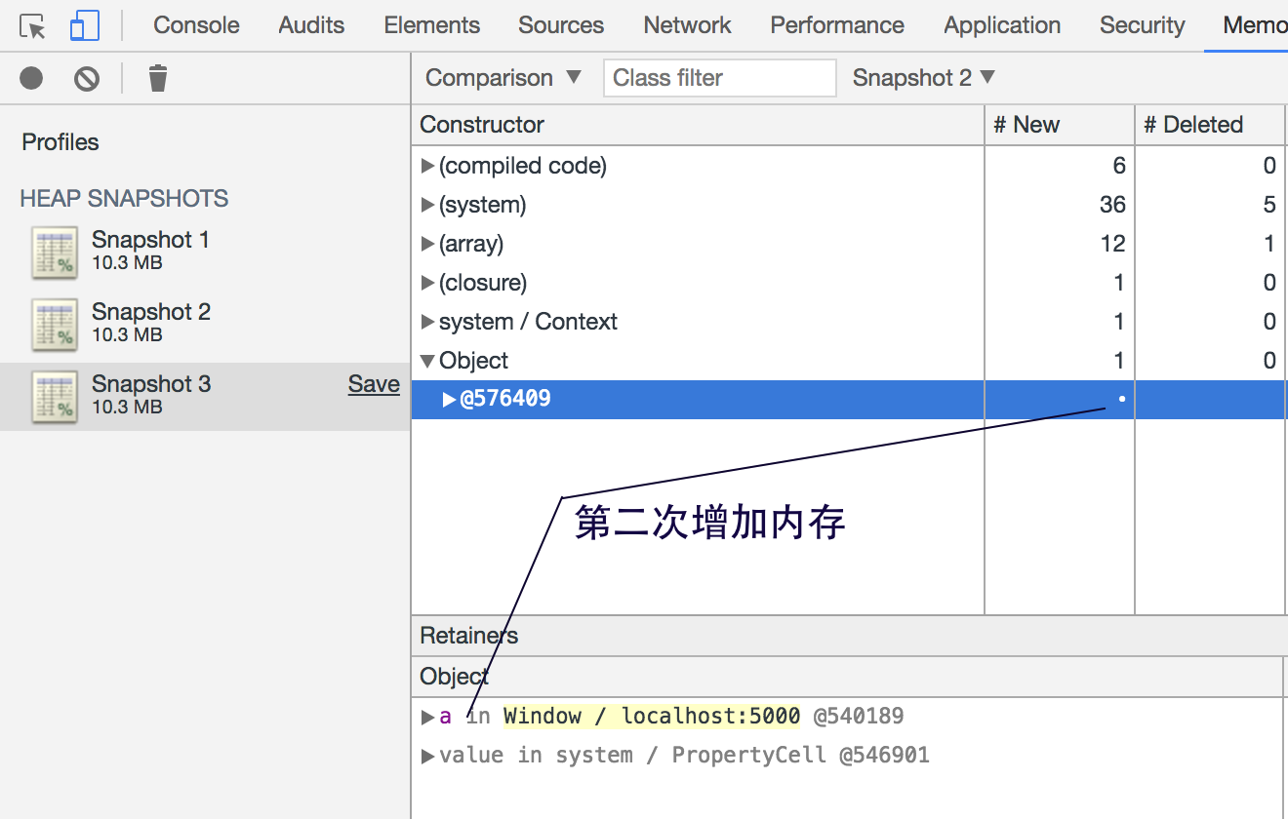Click the HEAP SNAPSHOTS section heading
1288x819 pixels.
coord(124,199)
